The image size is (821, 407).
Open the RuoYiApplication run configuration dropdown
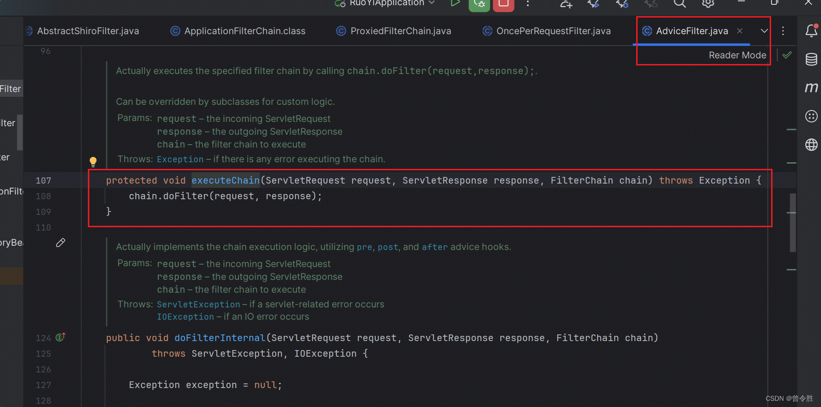pyautogui.click(x=385, y=3)
